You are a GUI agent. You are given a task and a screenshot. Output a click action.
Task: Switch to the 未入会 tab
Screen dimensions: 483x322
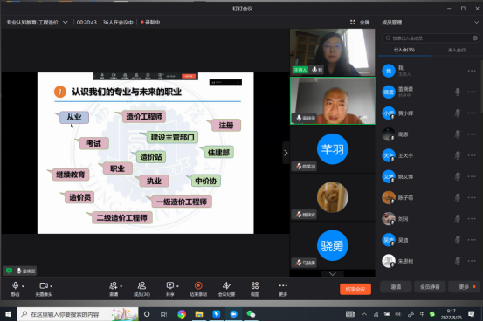pos(457,51)
